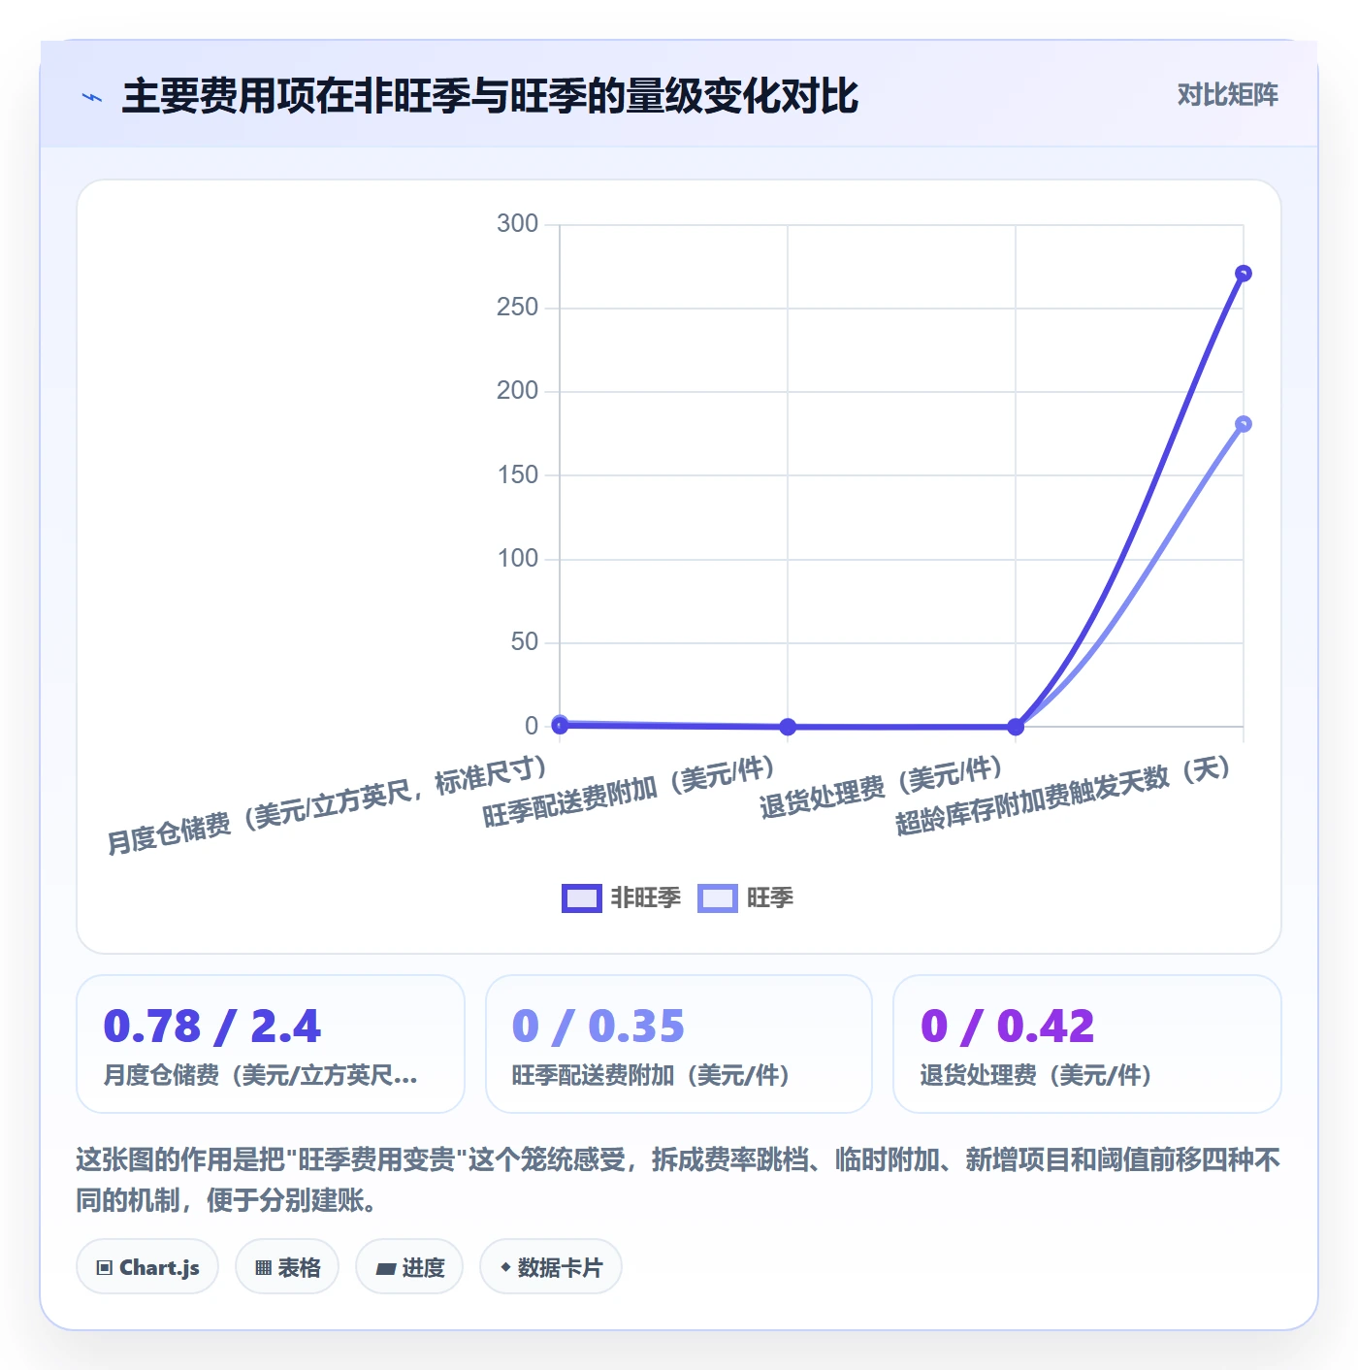Screen dimensions: 1358x1370
Task: Click the data point at 月度仓储费
Action: [x=560, y=724]
